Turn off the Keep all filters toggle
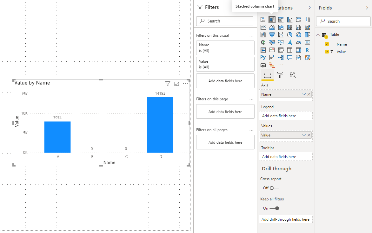 pos(275,208)
